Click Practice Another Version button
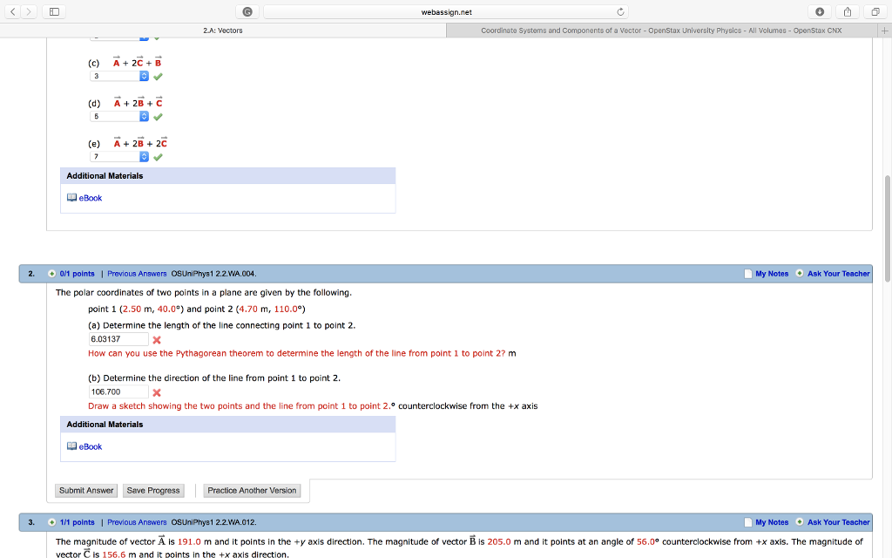 tap(252, 490)
